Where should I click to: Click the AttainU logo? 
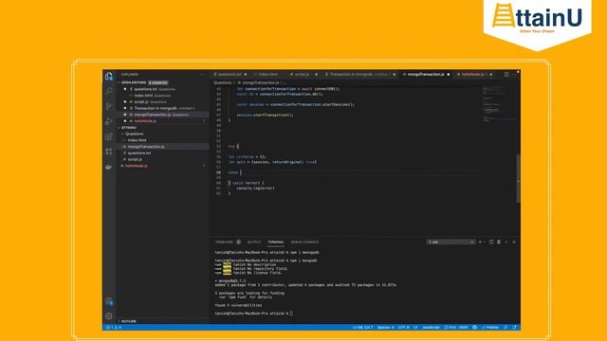(537, 18)
